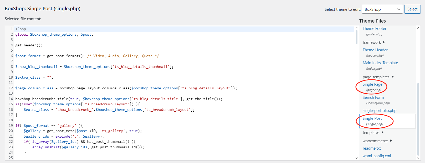
Task: Click line number 25 in the gutter
Action: tap(11, 158)
